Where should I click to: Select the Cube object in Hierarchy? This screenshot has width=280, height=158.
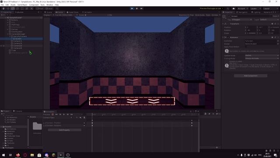pyautogui.click(x=14, y=50)
